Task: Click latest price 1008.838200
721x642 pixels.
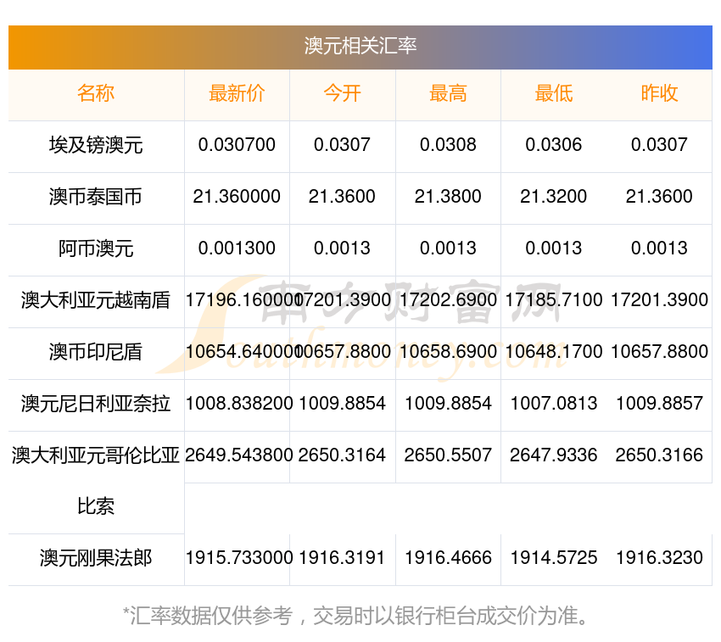Action: 239,404
